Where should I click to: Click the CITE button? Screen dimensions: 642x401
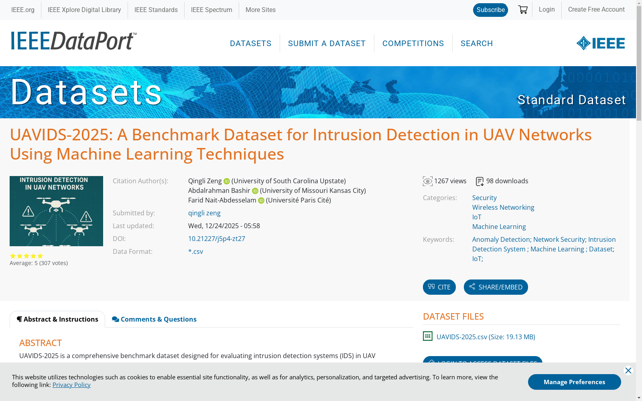click(439, 287)
